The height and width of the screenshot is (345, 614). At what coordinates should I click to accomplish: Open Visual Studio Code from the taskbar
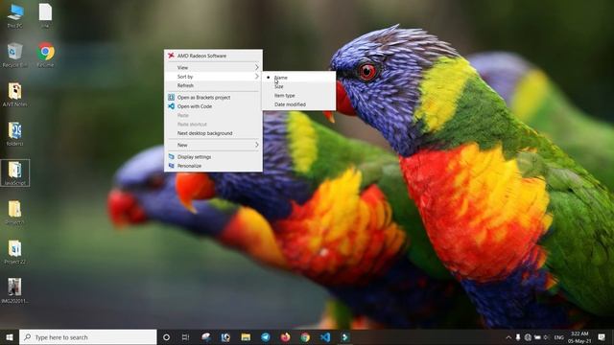pos(325,337)
